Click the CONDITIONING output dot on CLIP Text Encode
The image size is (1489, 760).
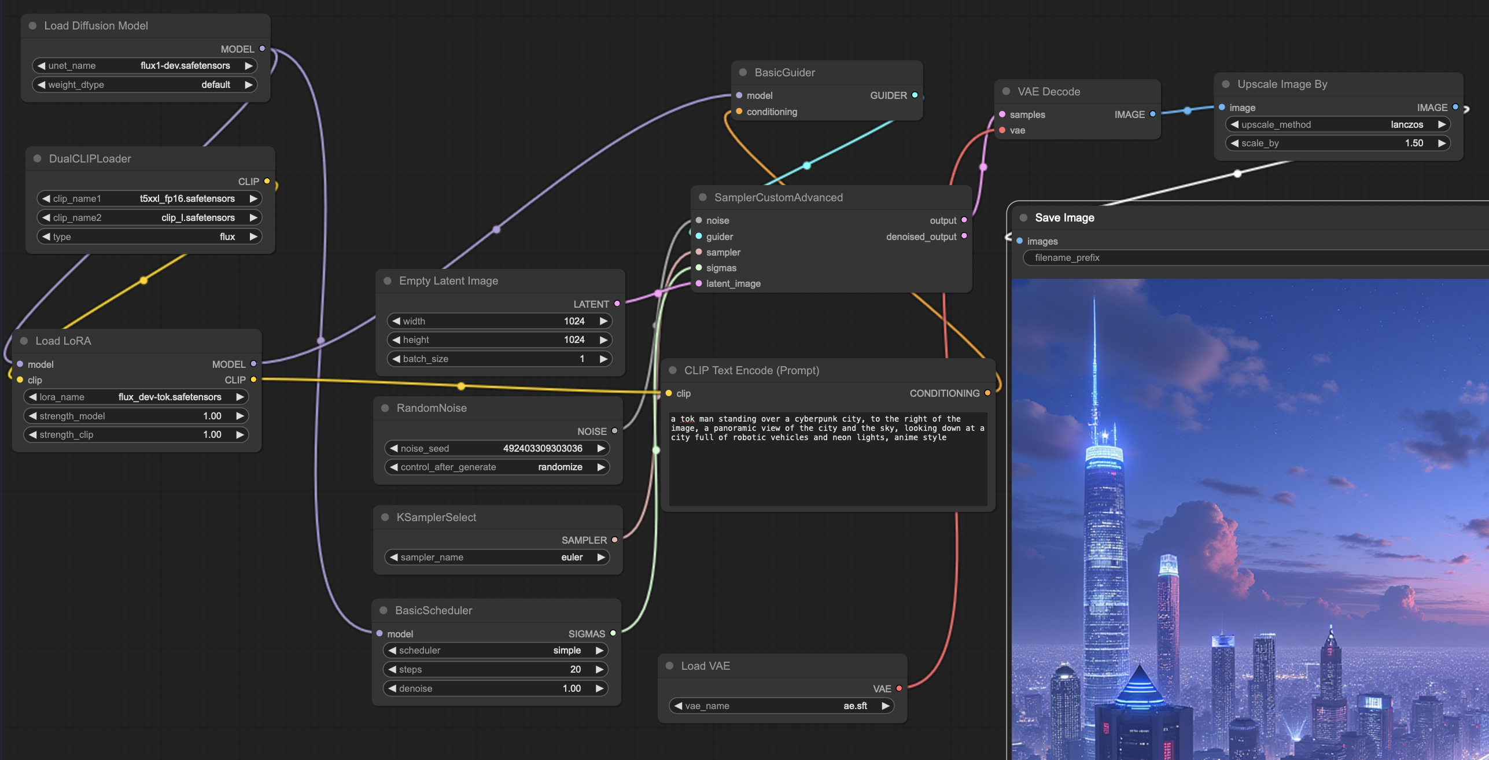987,393
